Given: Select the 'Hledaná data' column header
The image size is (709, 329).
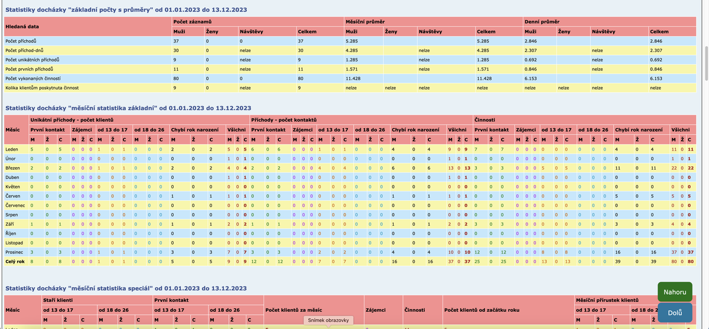Looking at the screenshot, I should [x=22, y=27].
